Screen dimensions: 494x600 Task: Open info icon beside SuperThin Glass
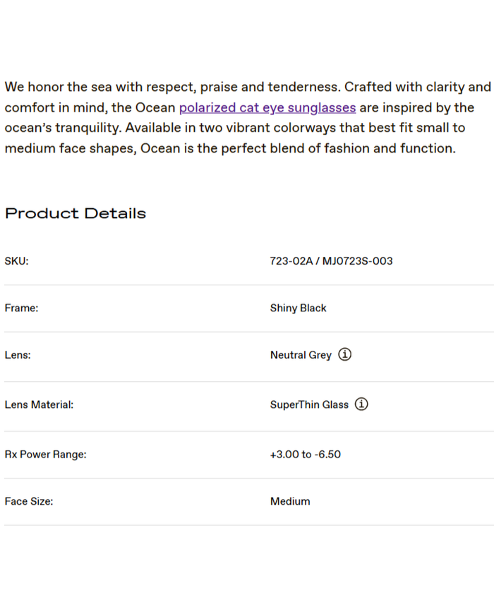(x=361, y=404)
